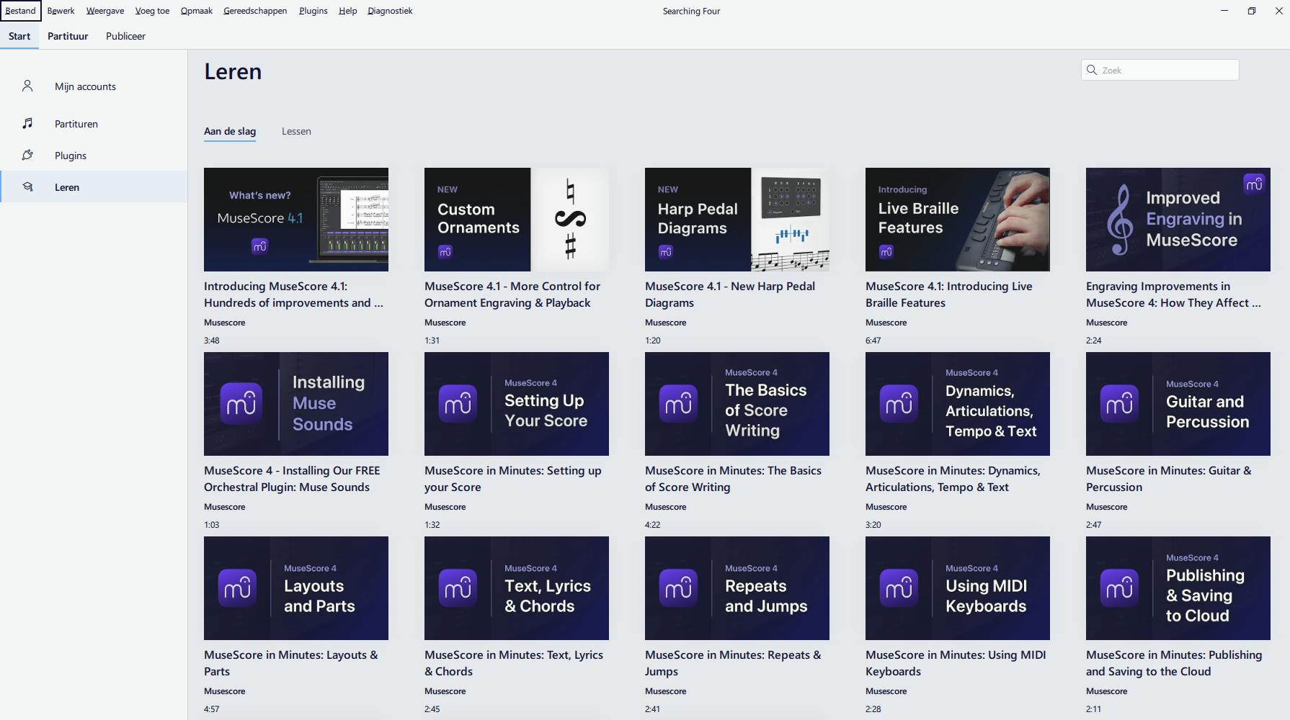Switch to the Partituur tab
This screenshot has height=720, width=1290.
click(68, 36)
